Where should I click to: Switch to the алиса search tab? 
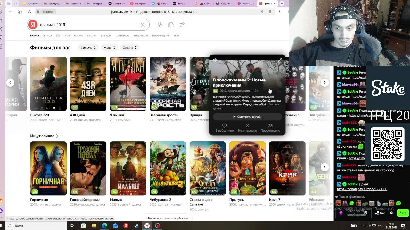[47, 35]
